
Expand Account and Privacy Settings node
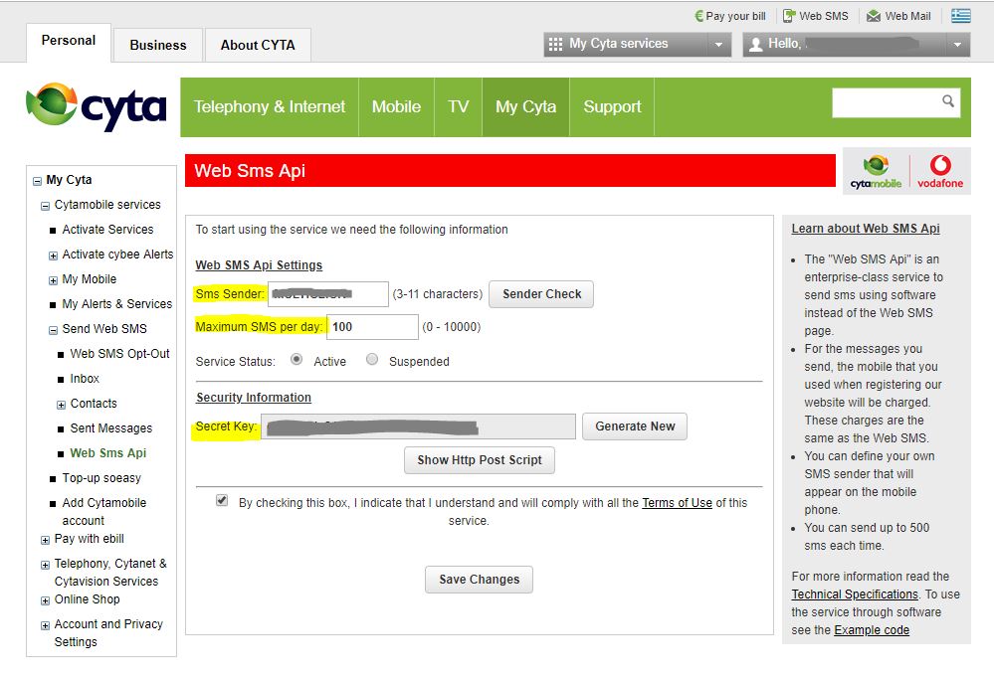point(45,625)
